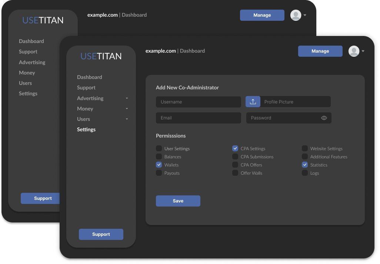
Task: Enable the CPA Offers checkbox
Action: [x=235, y=165]
